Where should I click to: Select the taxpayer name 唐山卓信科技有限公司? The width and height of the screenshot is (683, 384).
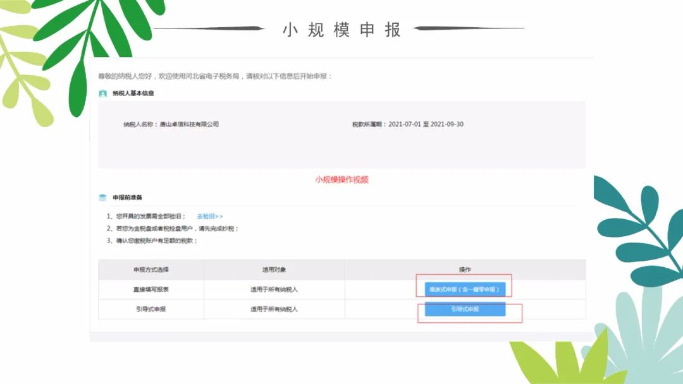pyautogui.click(x=189, y=124)
